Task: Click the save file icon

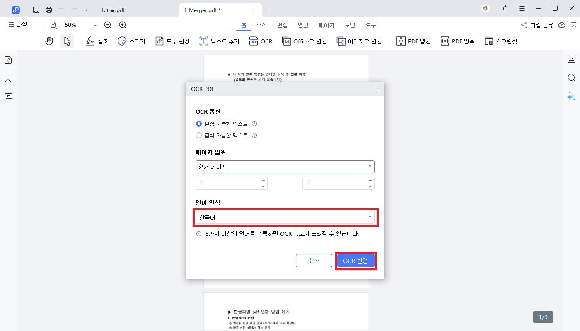Action: pos(36,10)
